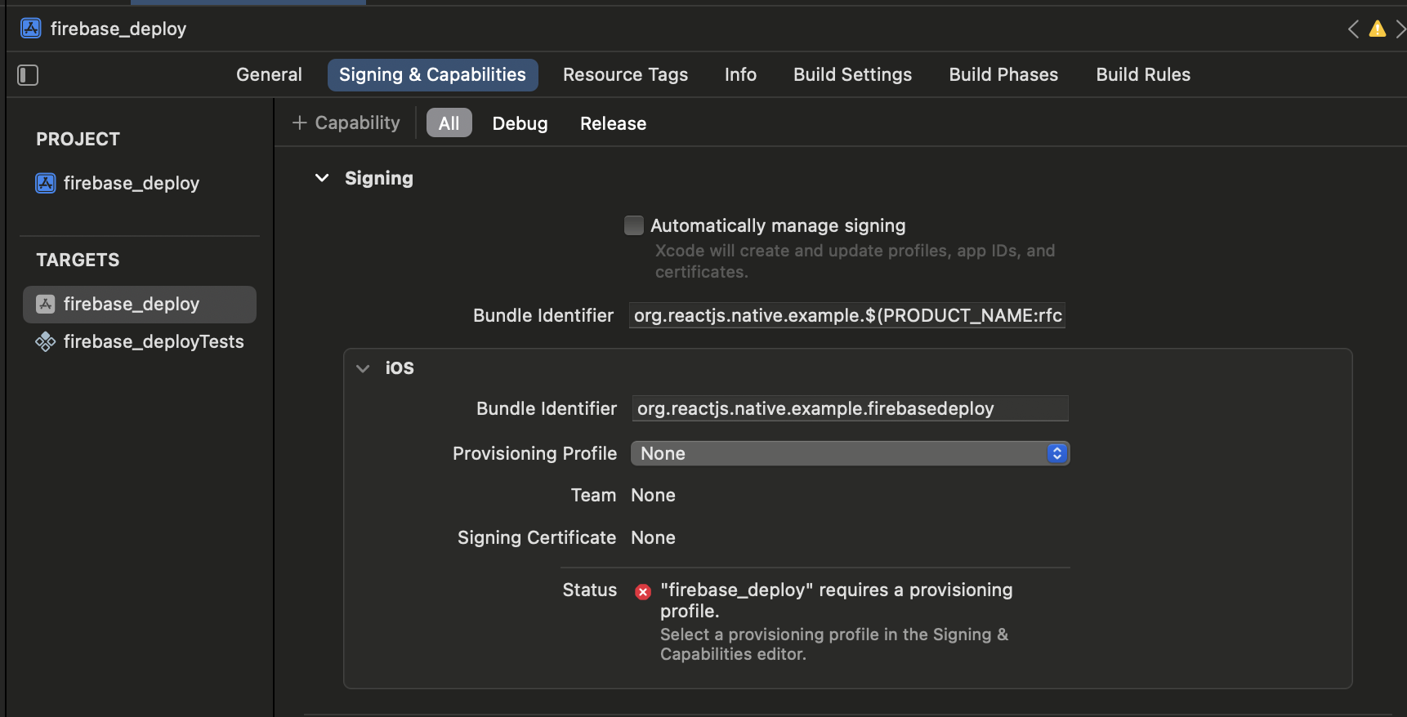This screenshot has height=717, width=1407.
Task: Click the Signing Certificate value None
Action: coord(653,537)
